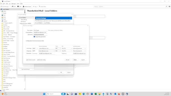Click Cancel in Account Settings dialog
The image size is (171, 96).
pyautogui.click(x=69, y=72)
